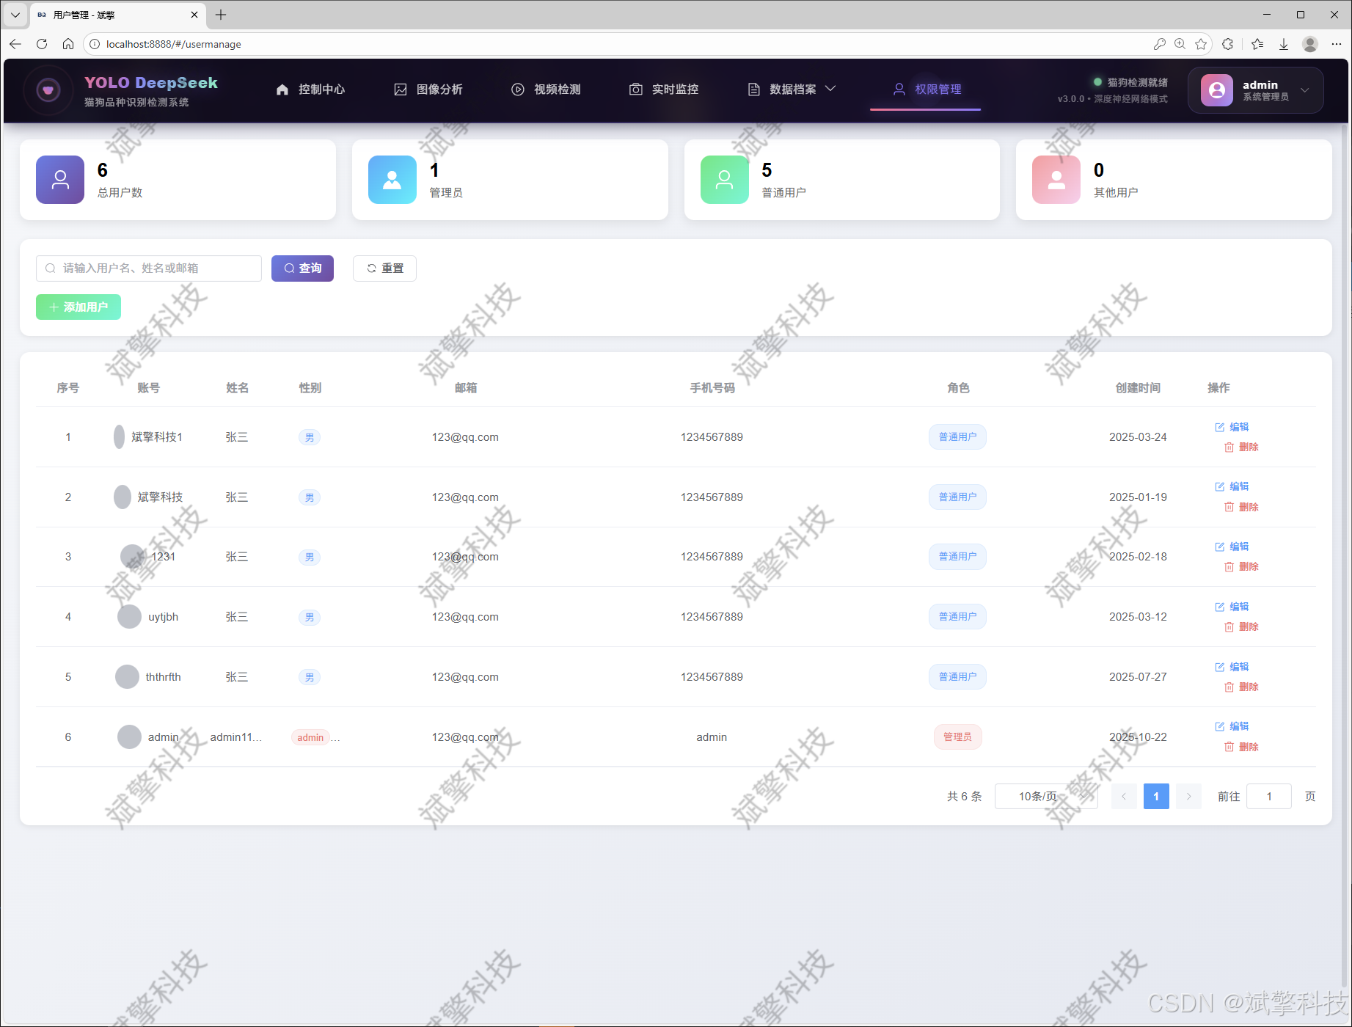Click the 查询 search button
Image resolution: width=1352 pixels, height=1027 pixels.
point(302,268)
